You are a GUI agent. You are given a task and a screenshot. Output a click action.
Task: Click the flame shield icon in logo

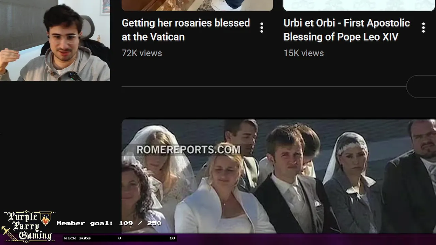[46, 218]
